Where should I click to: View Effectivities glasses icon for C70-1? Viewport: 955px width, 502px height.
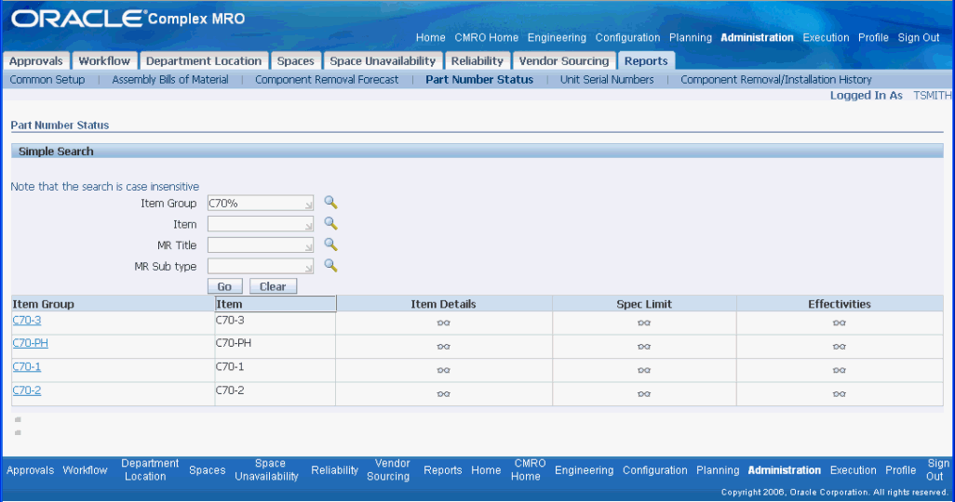[x=840, y=371]
